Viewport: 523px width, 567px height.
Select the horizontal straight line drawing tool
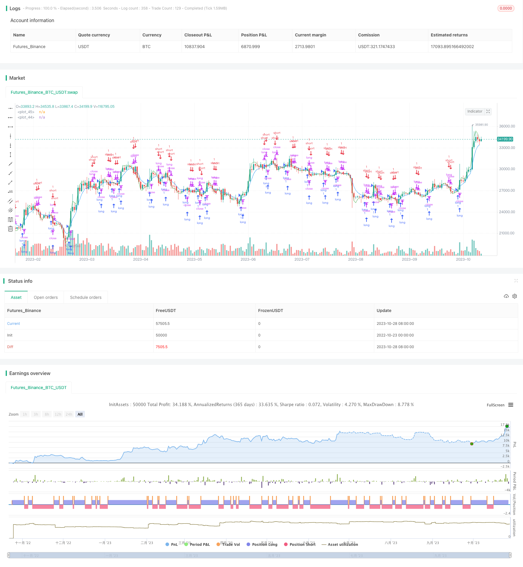[10, 108]
